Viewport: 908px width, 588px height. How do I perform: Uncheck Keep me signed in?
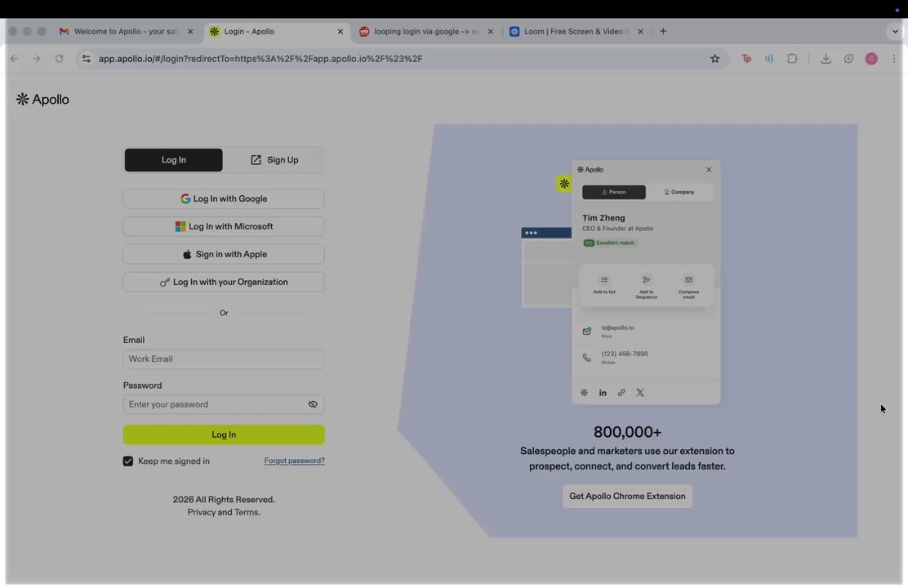128,461
